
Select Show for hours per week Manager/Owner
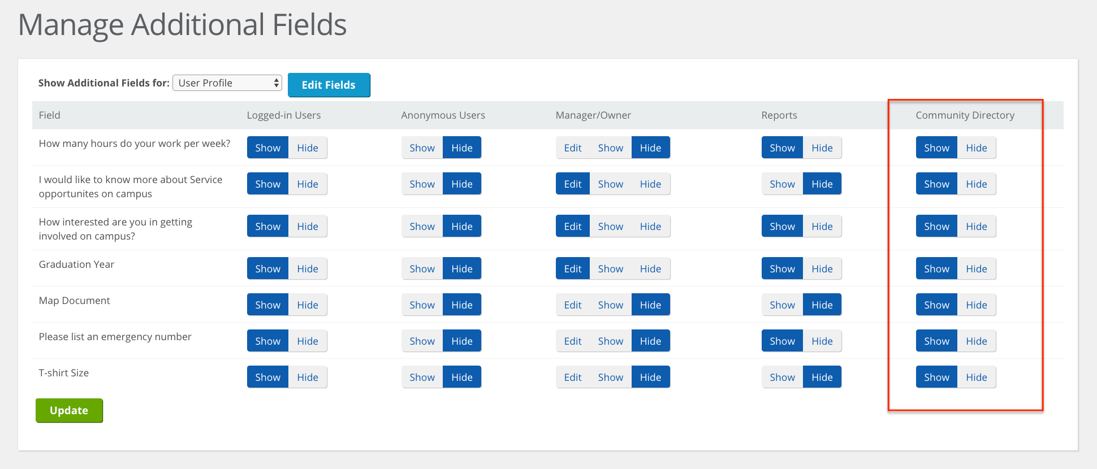[x=611, y=147]
